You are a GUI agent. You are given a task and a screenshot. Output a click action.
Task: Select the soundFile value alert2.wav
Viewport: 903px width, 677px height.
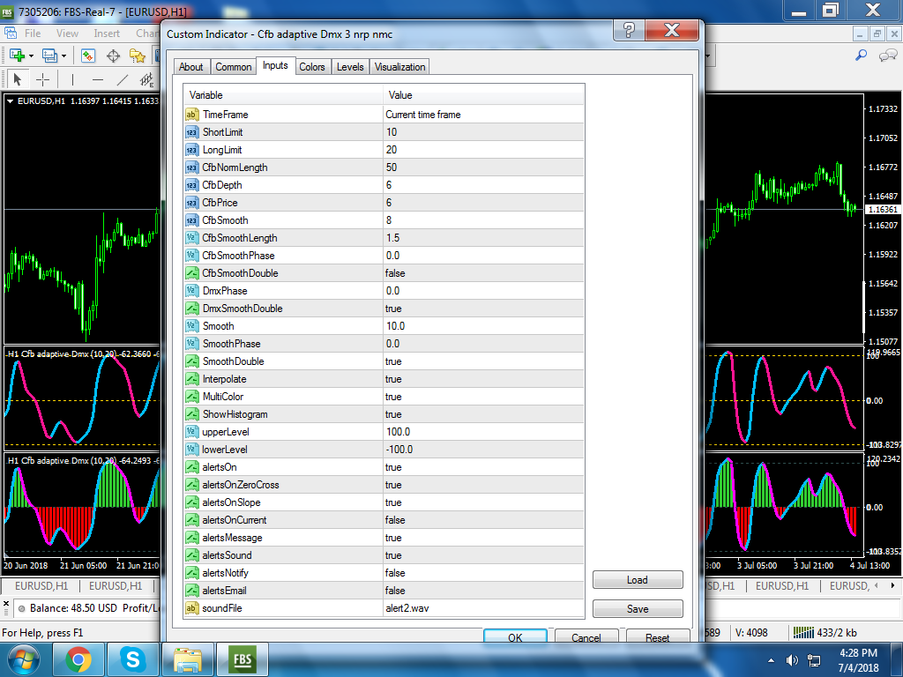tap(483, 608)
